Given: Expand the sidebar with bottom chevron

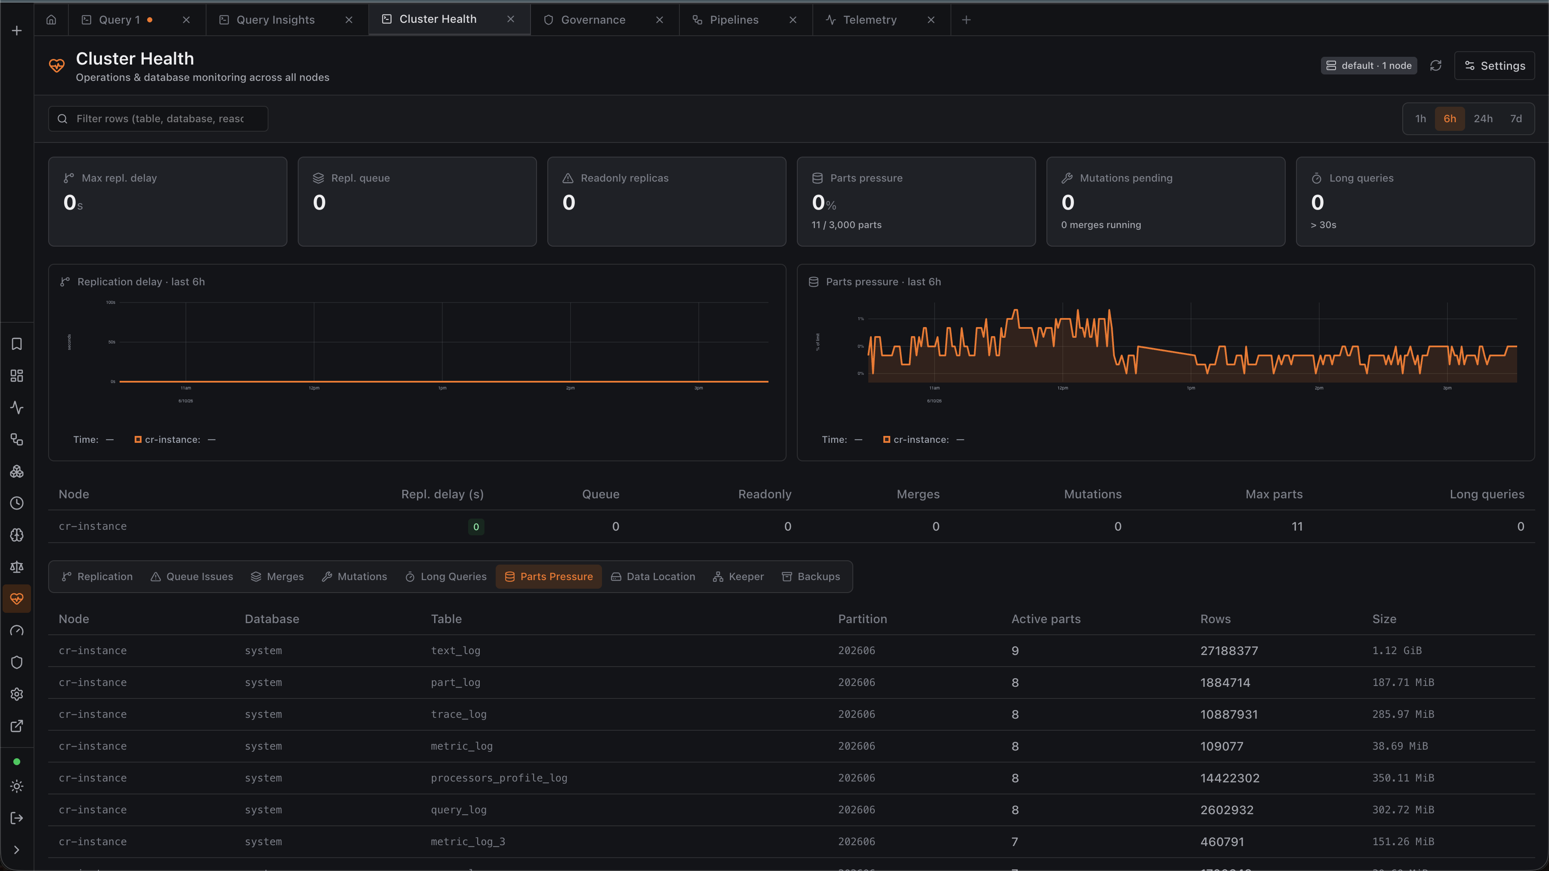Looking at the screenshot, I should pyautogui.click(x=17, y=850).
